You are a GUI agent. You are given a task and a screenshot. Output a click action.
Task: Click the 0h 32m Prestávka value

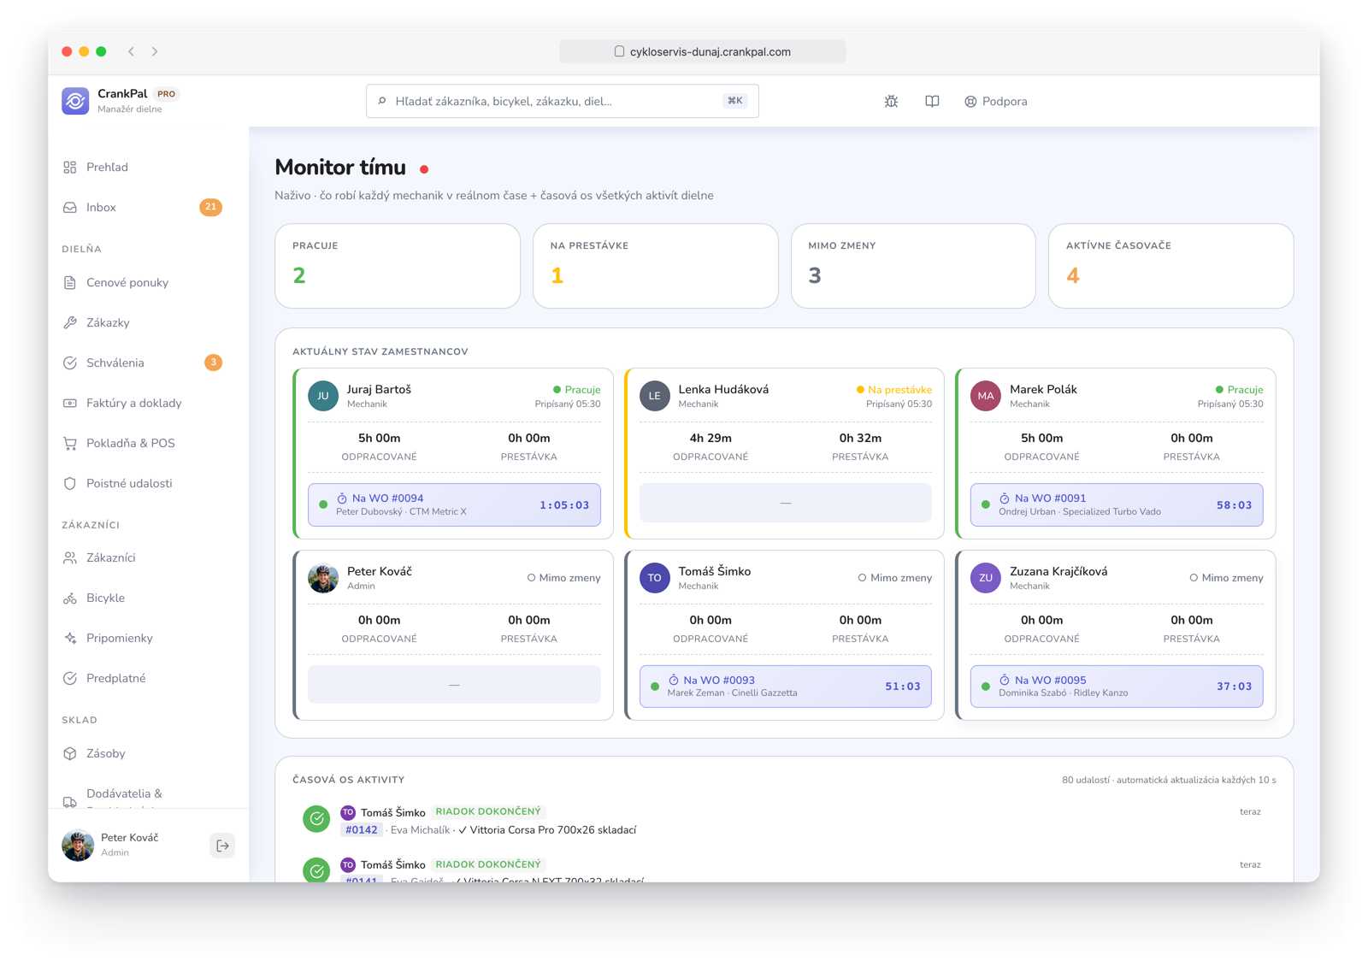[860, 438]
